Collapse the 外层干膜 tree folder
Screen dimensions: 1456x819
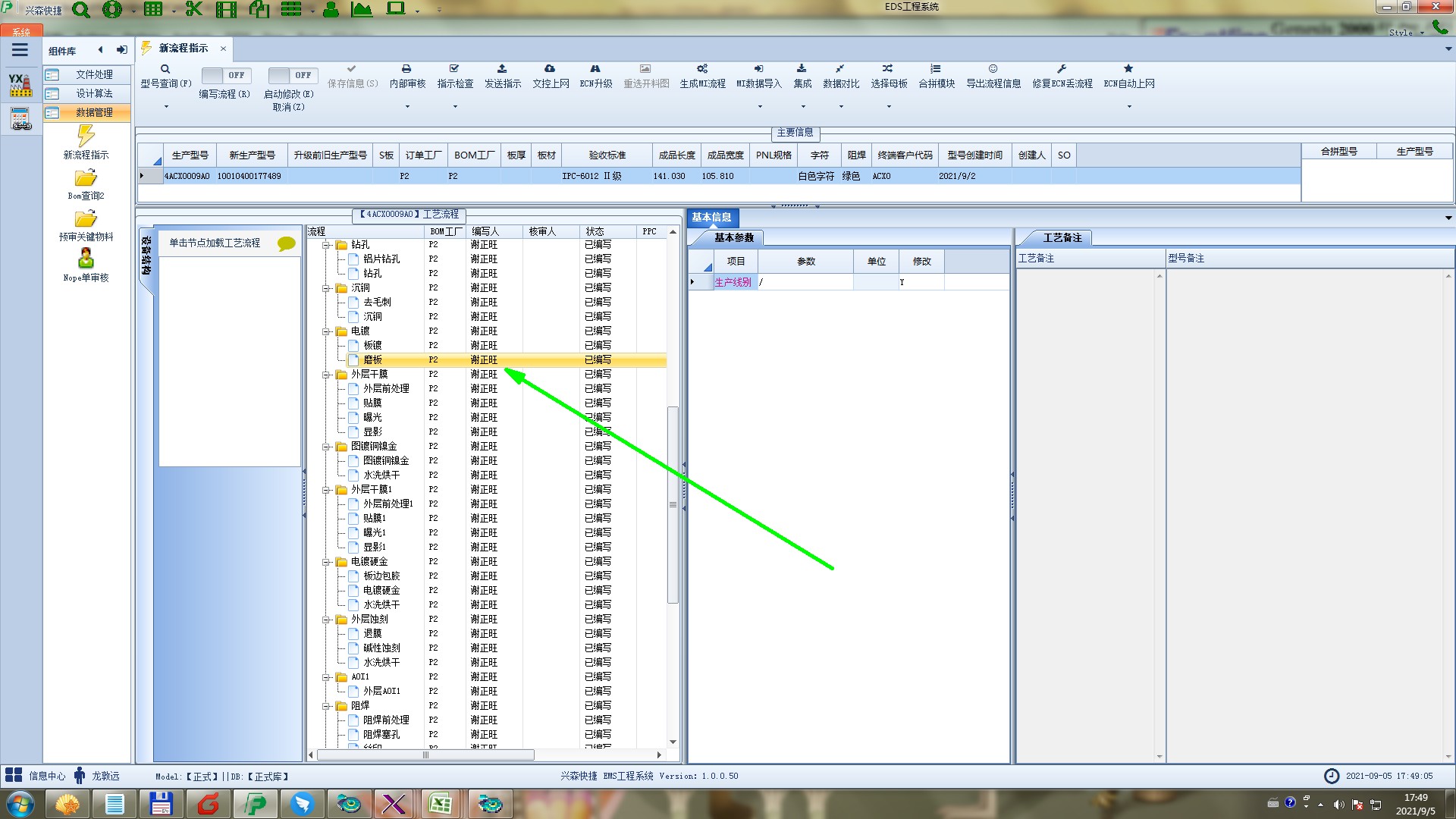326,375
